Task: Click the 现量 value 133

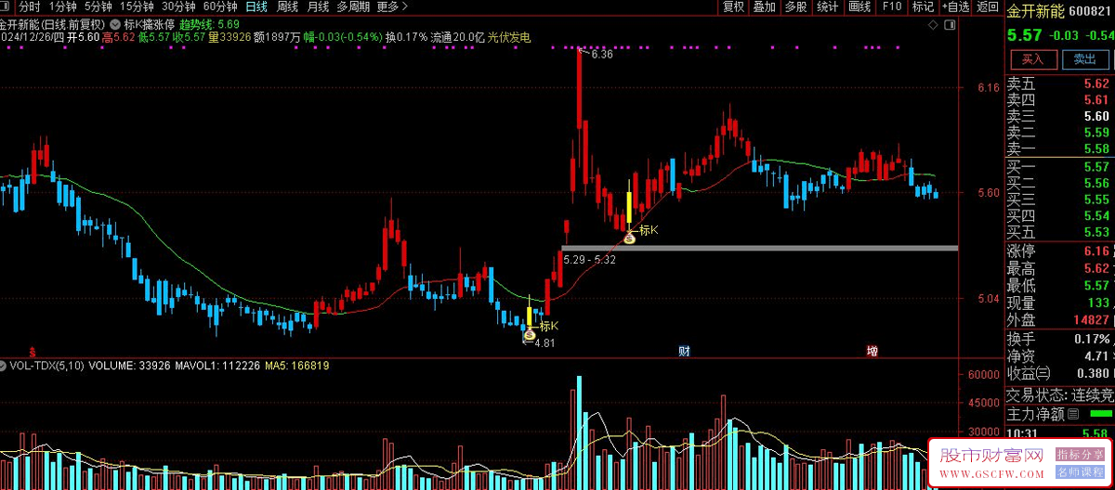Action: click(1100, 303)
